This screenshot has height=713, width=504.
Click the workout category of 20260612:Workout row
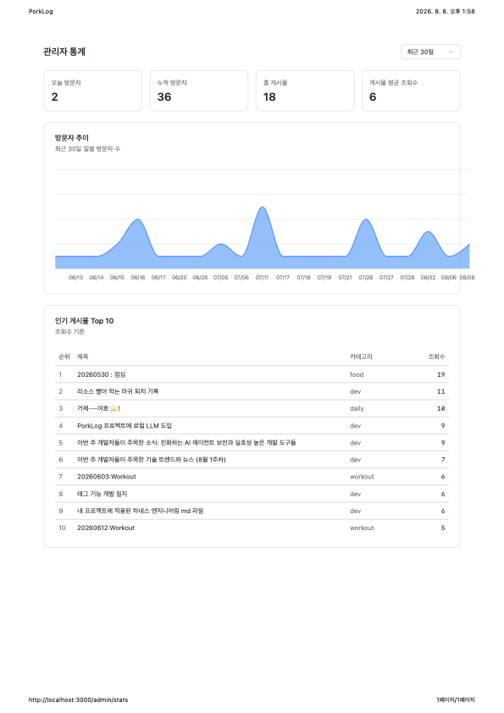(362, 528)
